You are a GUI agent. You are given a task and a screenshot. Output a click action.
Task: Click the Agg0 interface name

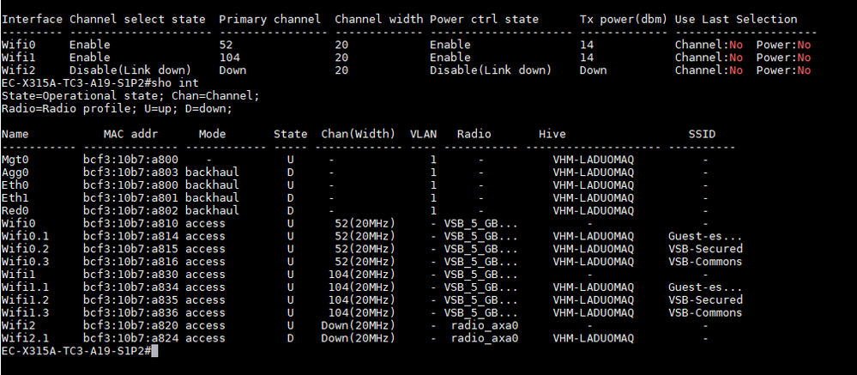pyautogui.click(x=15, y=172)
